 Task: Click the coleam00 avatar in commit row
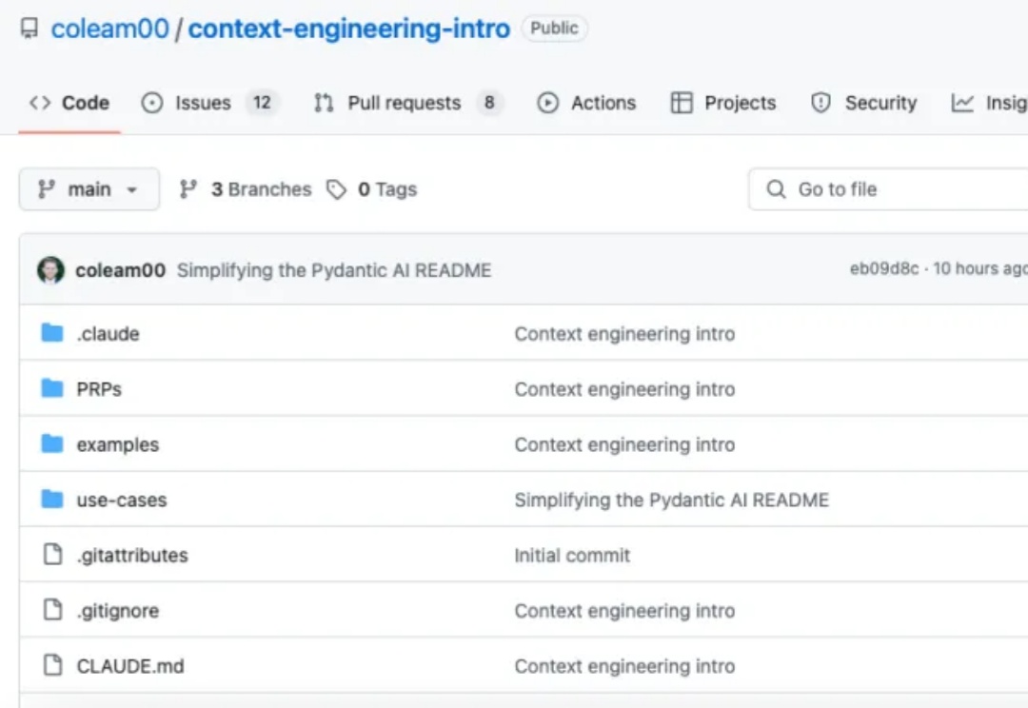(x=50, y=269)
